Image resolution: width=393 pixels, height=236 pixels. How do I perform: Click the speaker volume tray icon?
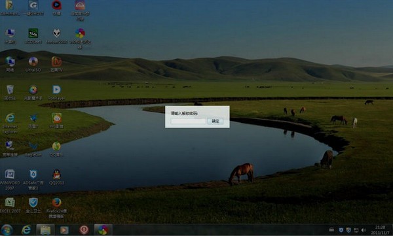364,230
